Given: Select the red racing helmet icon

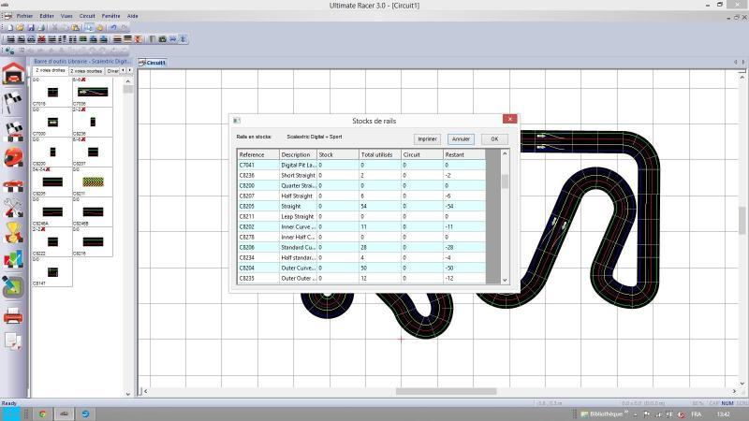Looking at the screenshot, I should (x=13, y=156).
